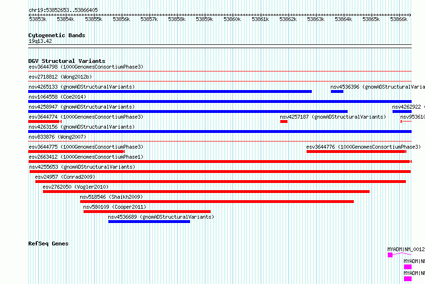Click the 53855k ruler tick label
The height and width of the screenshot is (284, 425).
(94, 19)
